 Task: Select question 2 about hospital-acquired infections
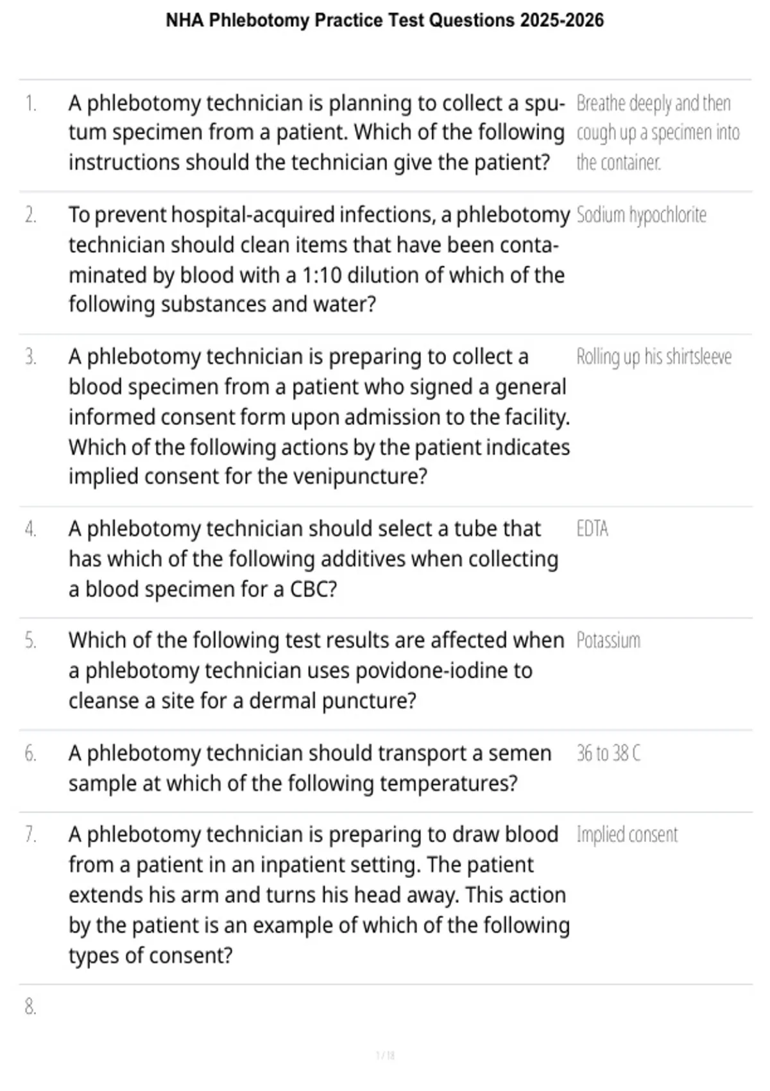[x=320, y=259]
